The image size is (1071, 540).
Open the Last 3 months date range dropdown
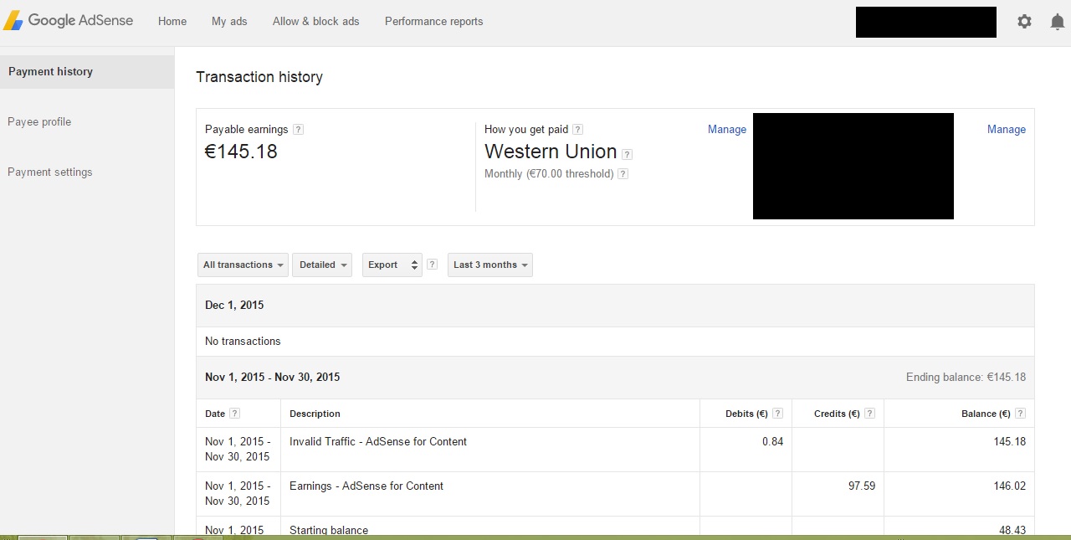[490, 265]
